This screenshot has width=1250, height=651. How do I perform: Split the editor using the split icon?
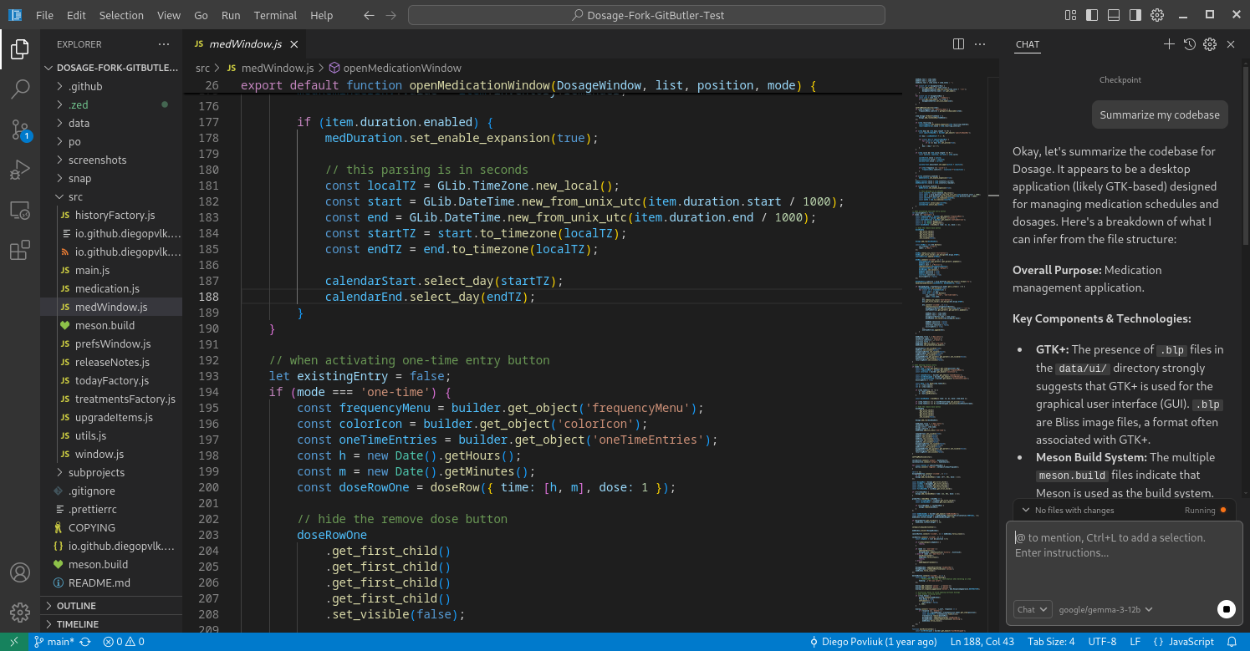point(957,43)
